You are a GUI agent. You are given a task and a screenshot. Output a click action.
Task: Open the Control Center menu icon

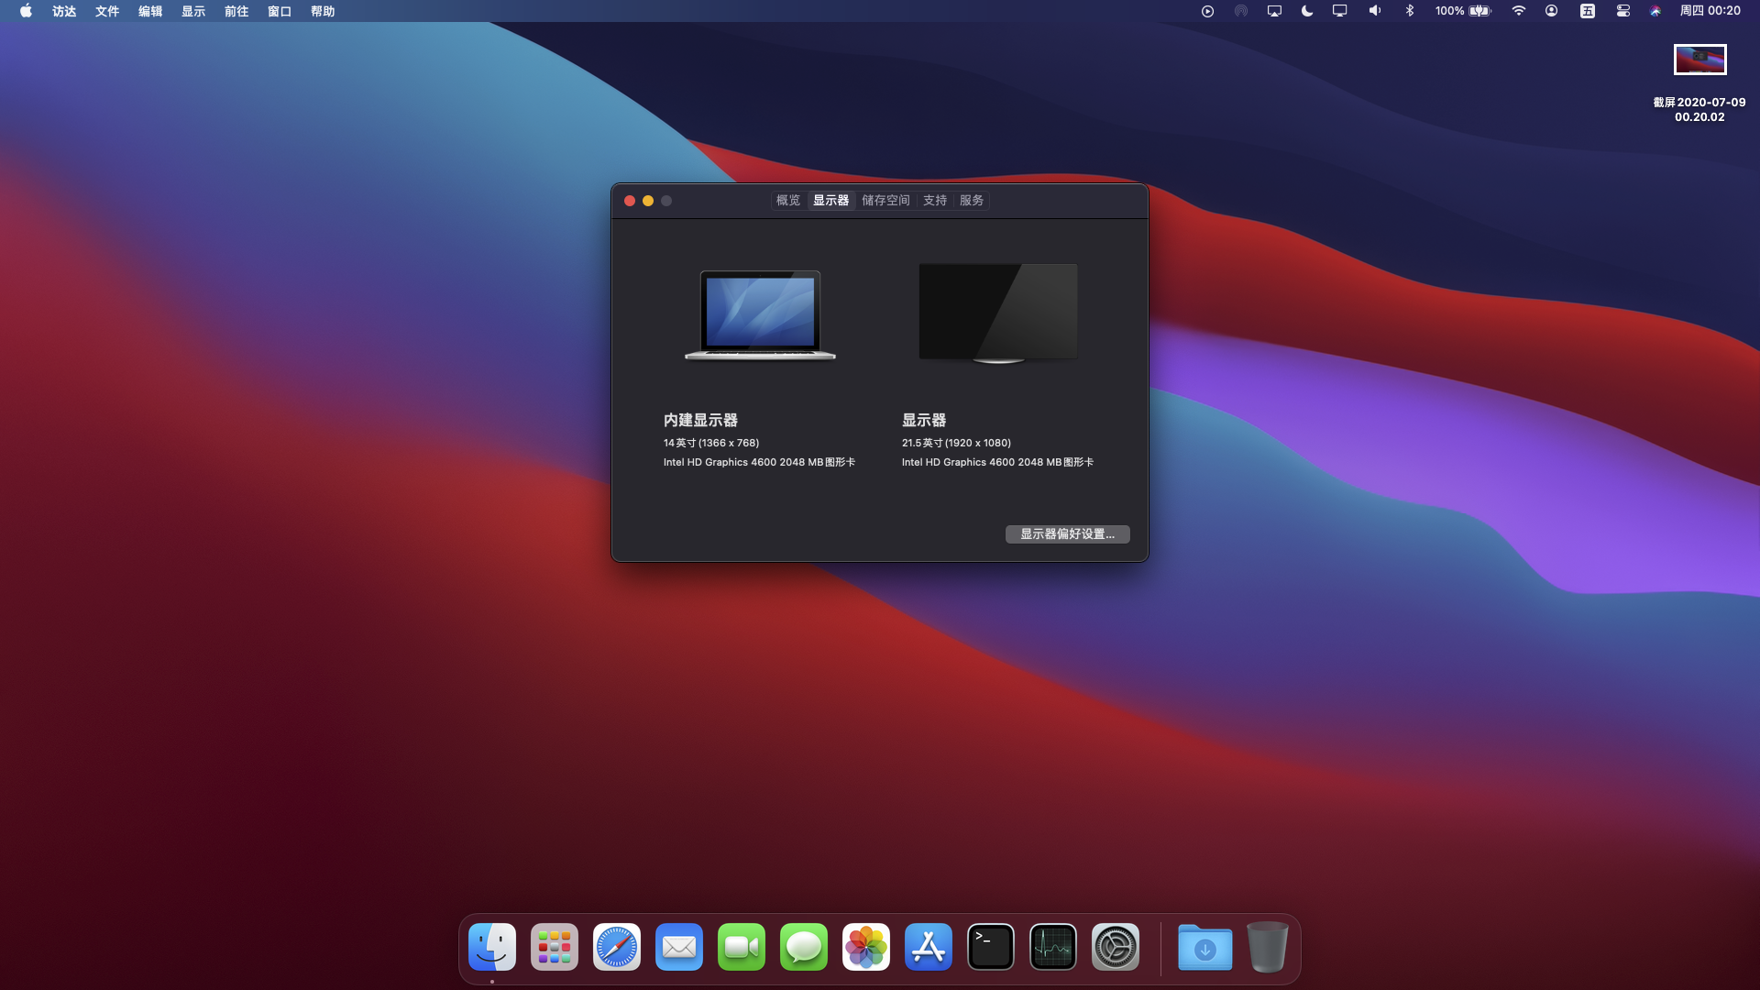[1622, 11]
